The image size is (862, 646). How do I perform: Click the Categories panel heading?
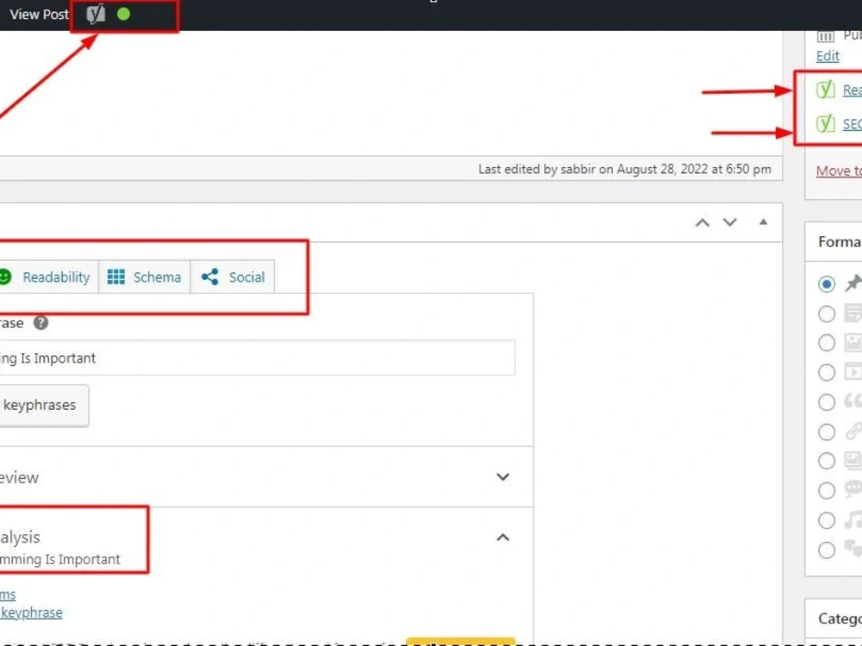(840, 618)
